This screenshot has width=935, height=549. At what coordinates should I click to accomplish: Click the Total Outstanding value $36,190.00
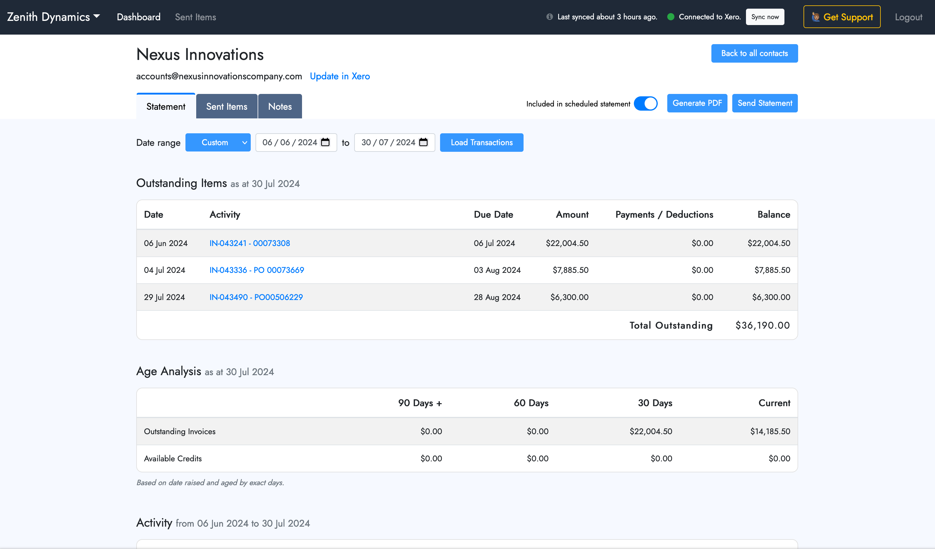pos(762,325)
